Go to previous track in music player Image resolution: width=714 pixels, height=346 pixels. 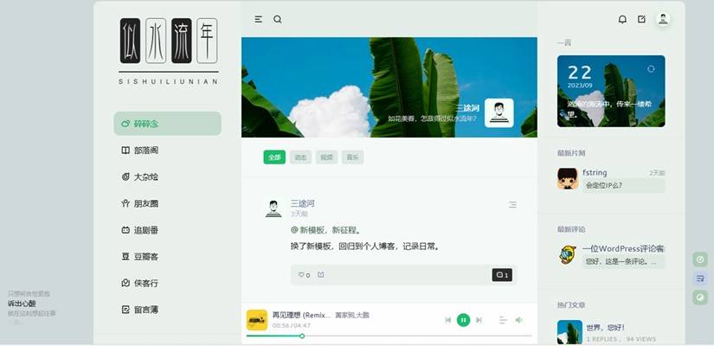coord(448,320)
